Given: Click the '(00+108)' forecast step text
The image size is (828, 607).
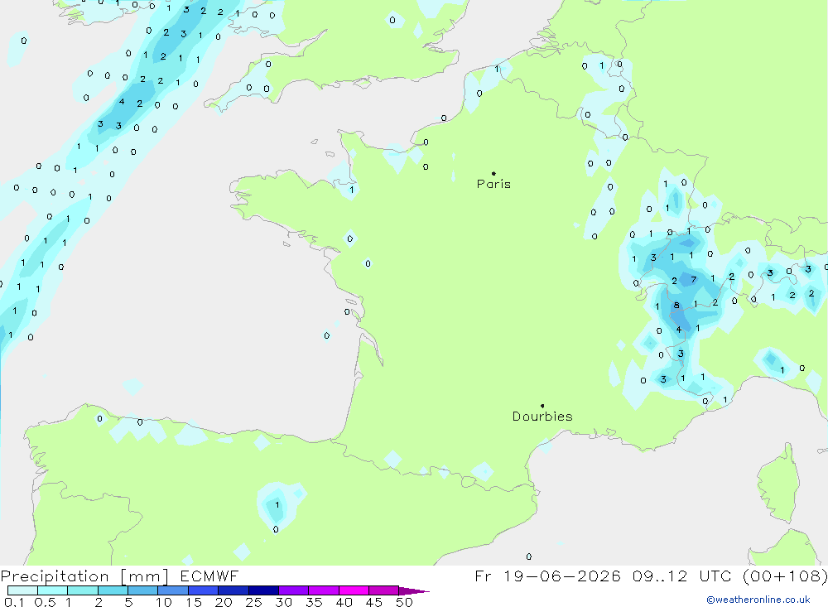Looking at the screenshot, I should click(x=785, y=576).
